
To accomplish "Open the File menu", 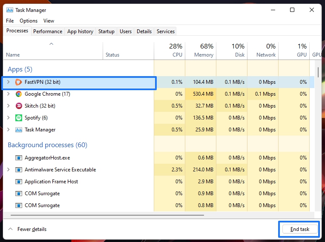I will click(x=10, y=21).
